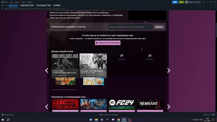Click the Steam icon in taskbar
Viewport: 217px width, 122px height.
point(124,120)
